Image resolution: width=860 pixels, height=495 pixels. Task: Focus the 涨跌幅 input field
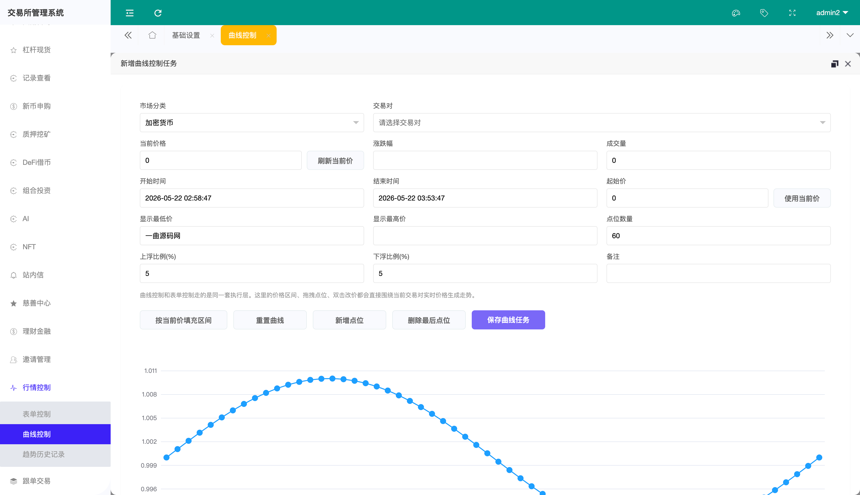point(485,160)
